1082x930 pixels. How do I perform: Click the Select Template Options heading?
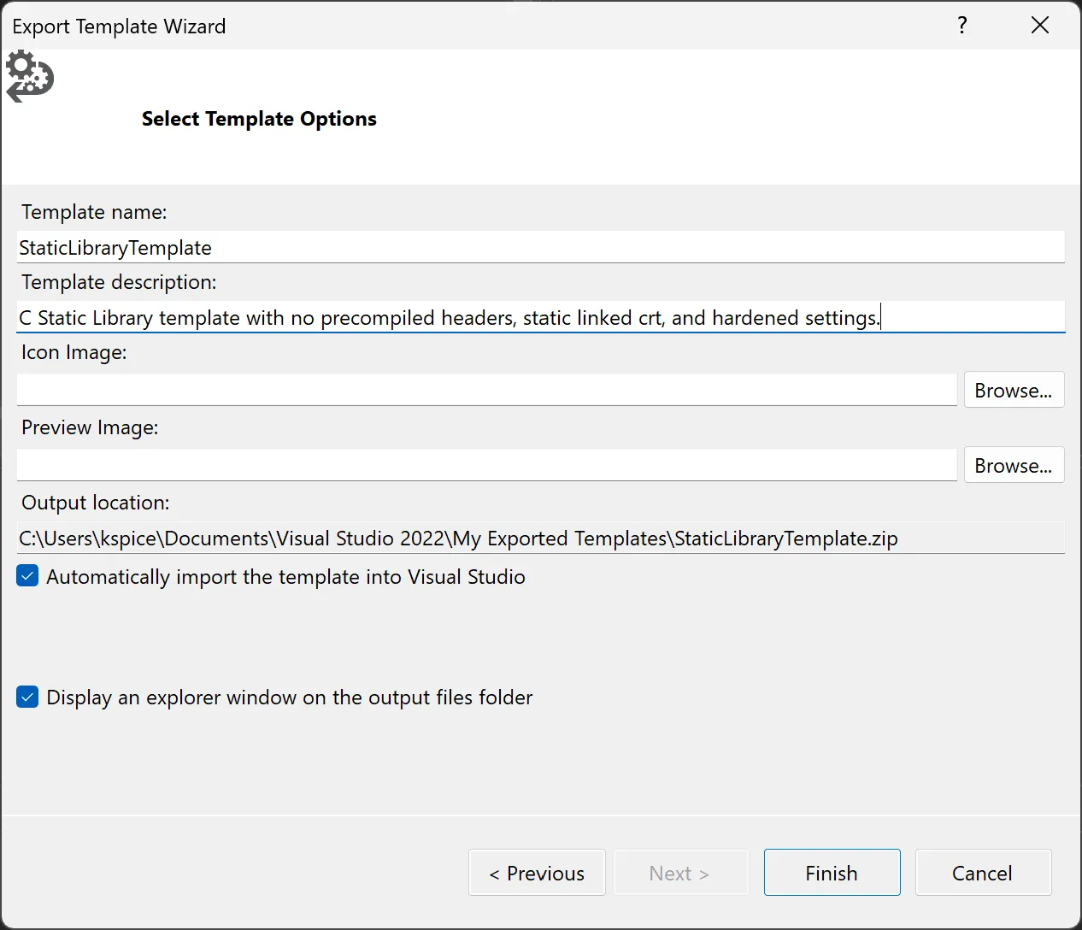pyautogui.click(x=259, y=119)
